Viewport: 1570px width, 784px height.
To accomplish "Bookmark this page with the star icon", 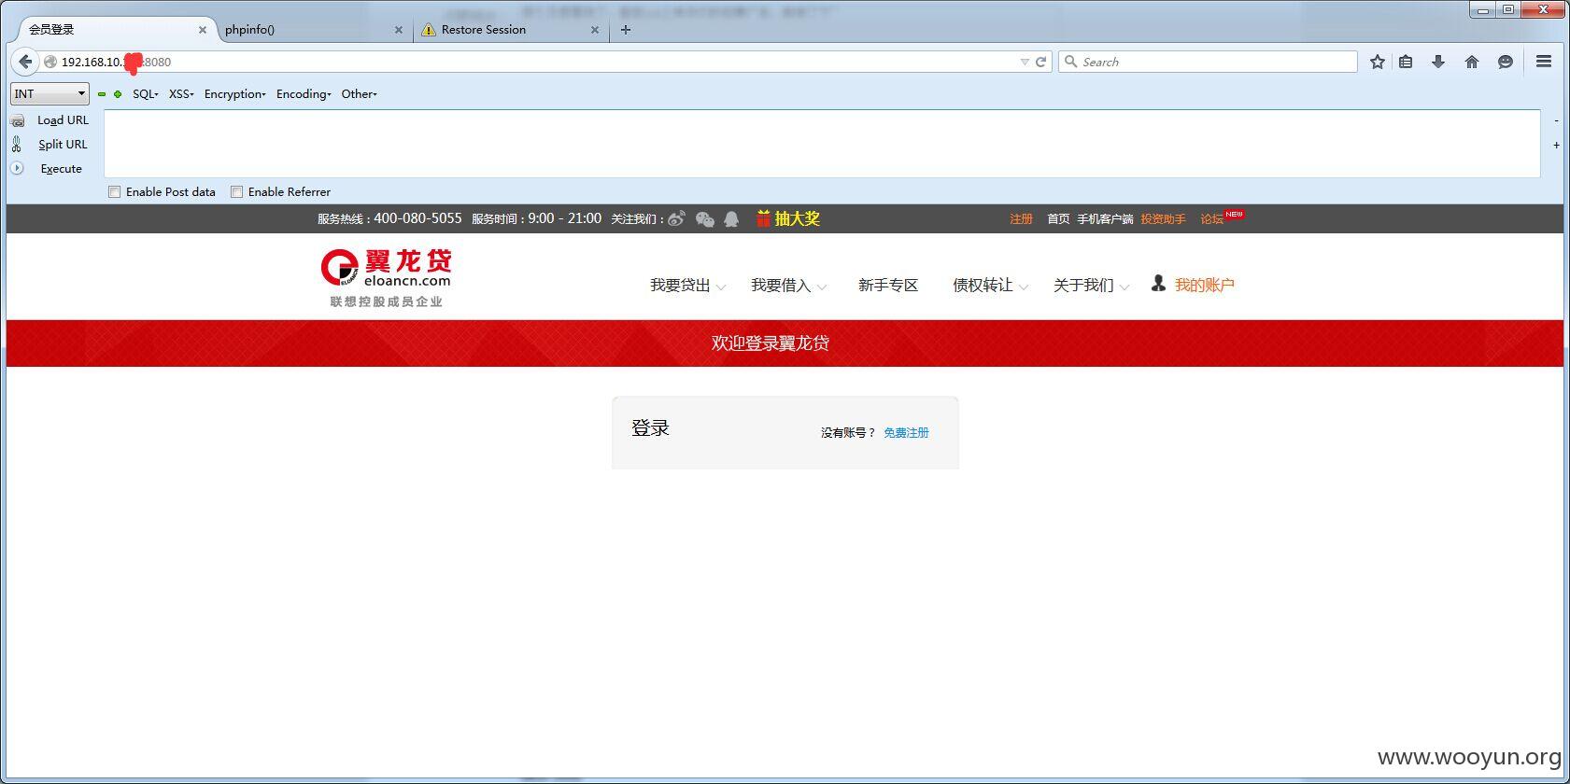I will pyautogui.click(x=1377, y=62).
